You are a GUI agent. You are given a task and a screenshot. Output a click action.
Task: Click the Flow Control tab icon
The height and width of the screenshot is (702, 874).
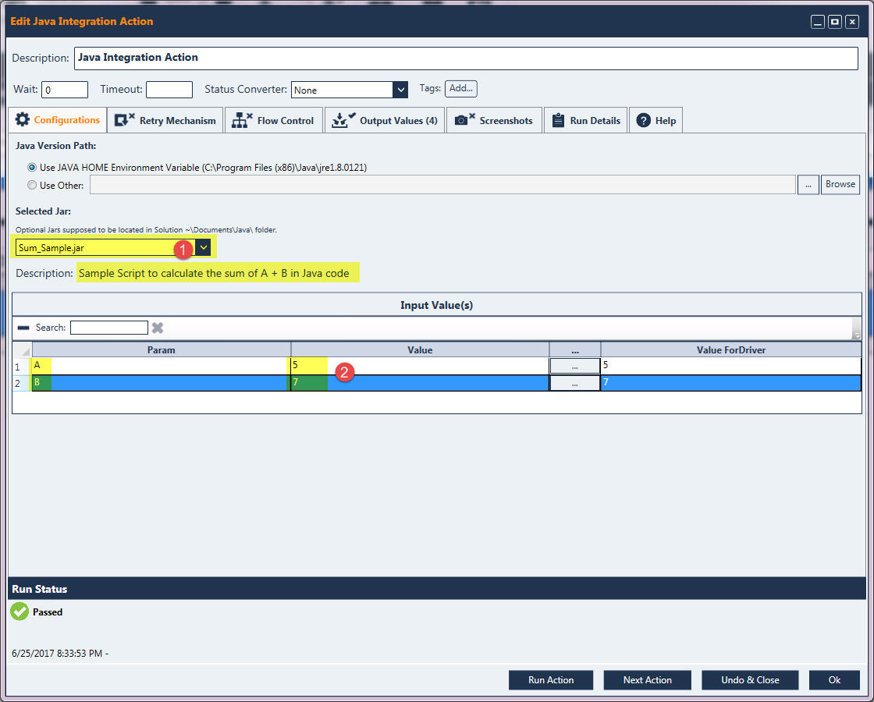[242, 120]
